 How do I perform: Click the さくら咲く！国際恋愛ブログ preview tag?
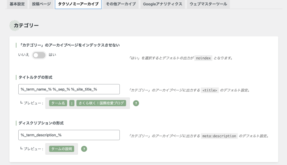(x=101, y=103)
